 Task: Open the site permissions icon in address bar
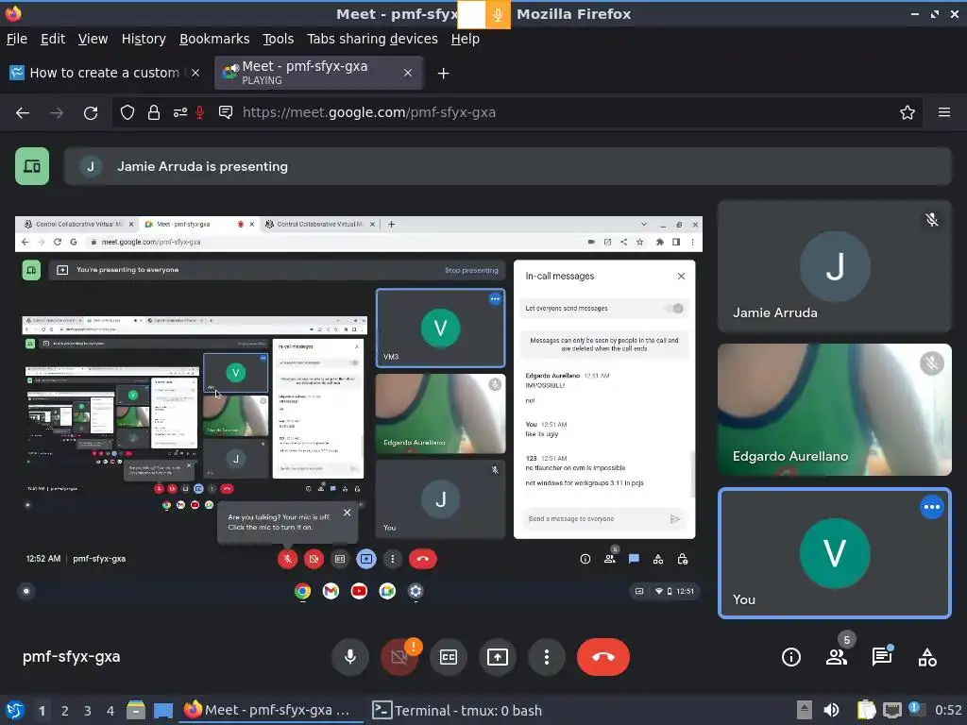[x=179, y=113]
